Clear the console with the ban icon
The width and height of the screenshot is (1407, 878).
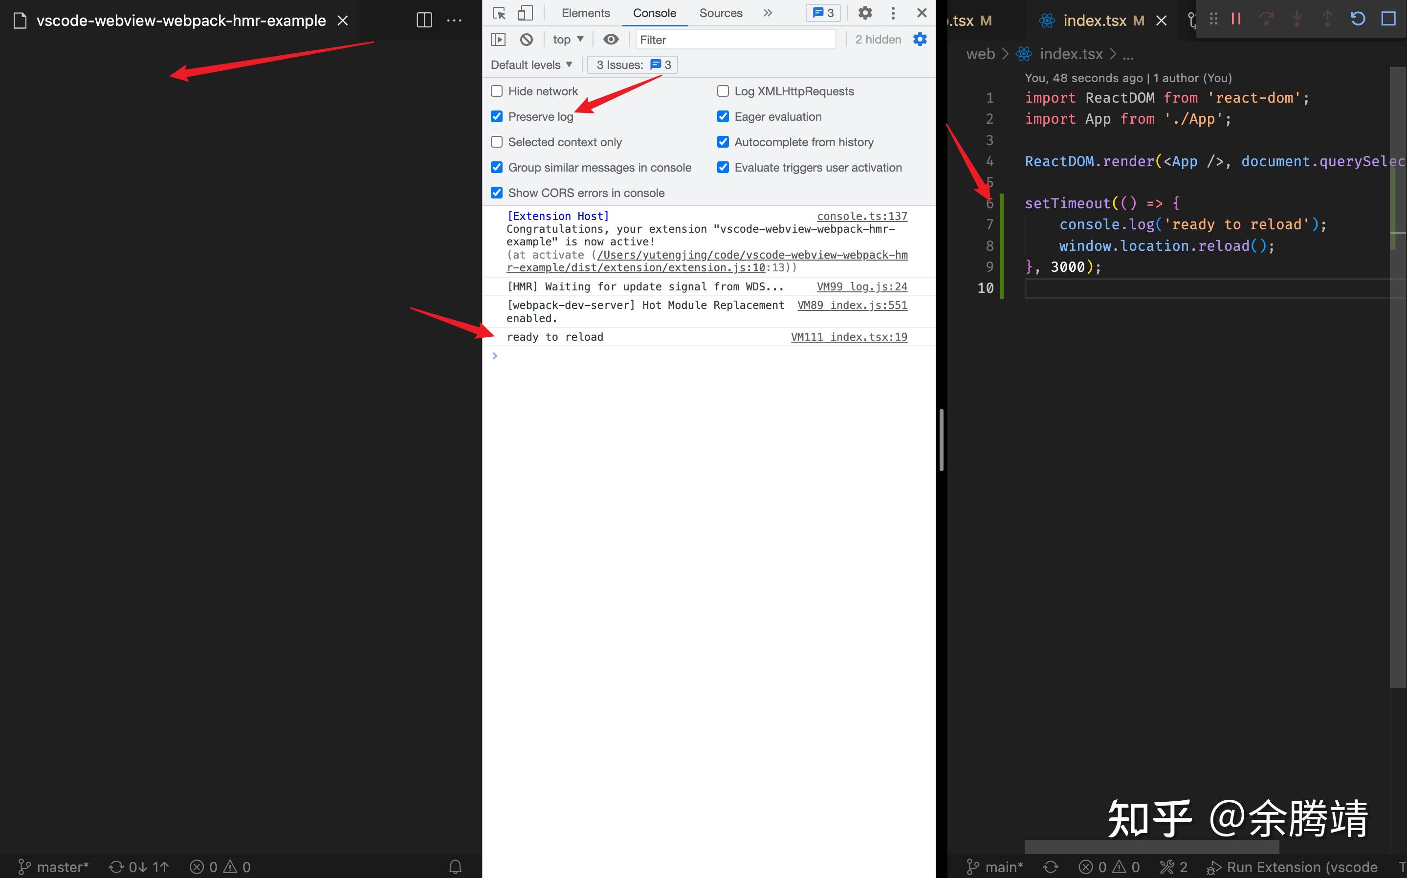point(526,40)
